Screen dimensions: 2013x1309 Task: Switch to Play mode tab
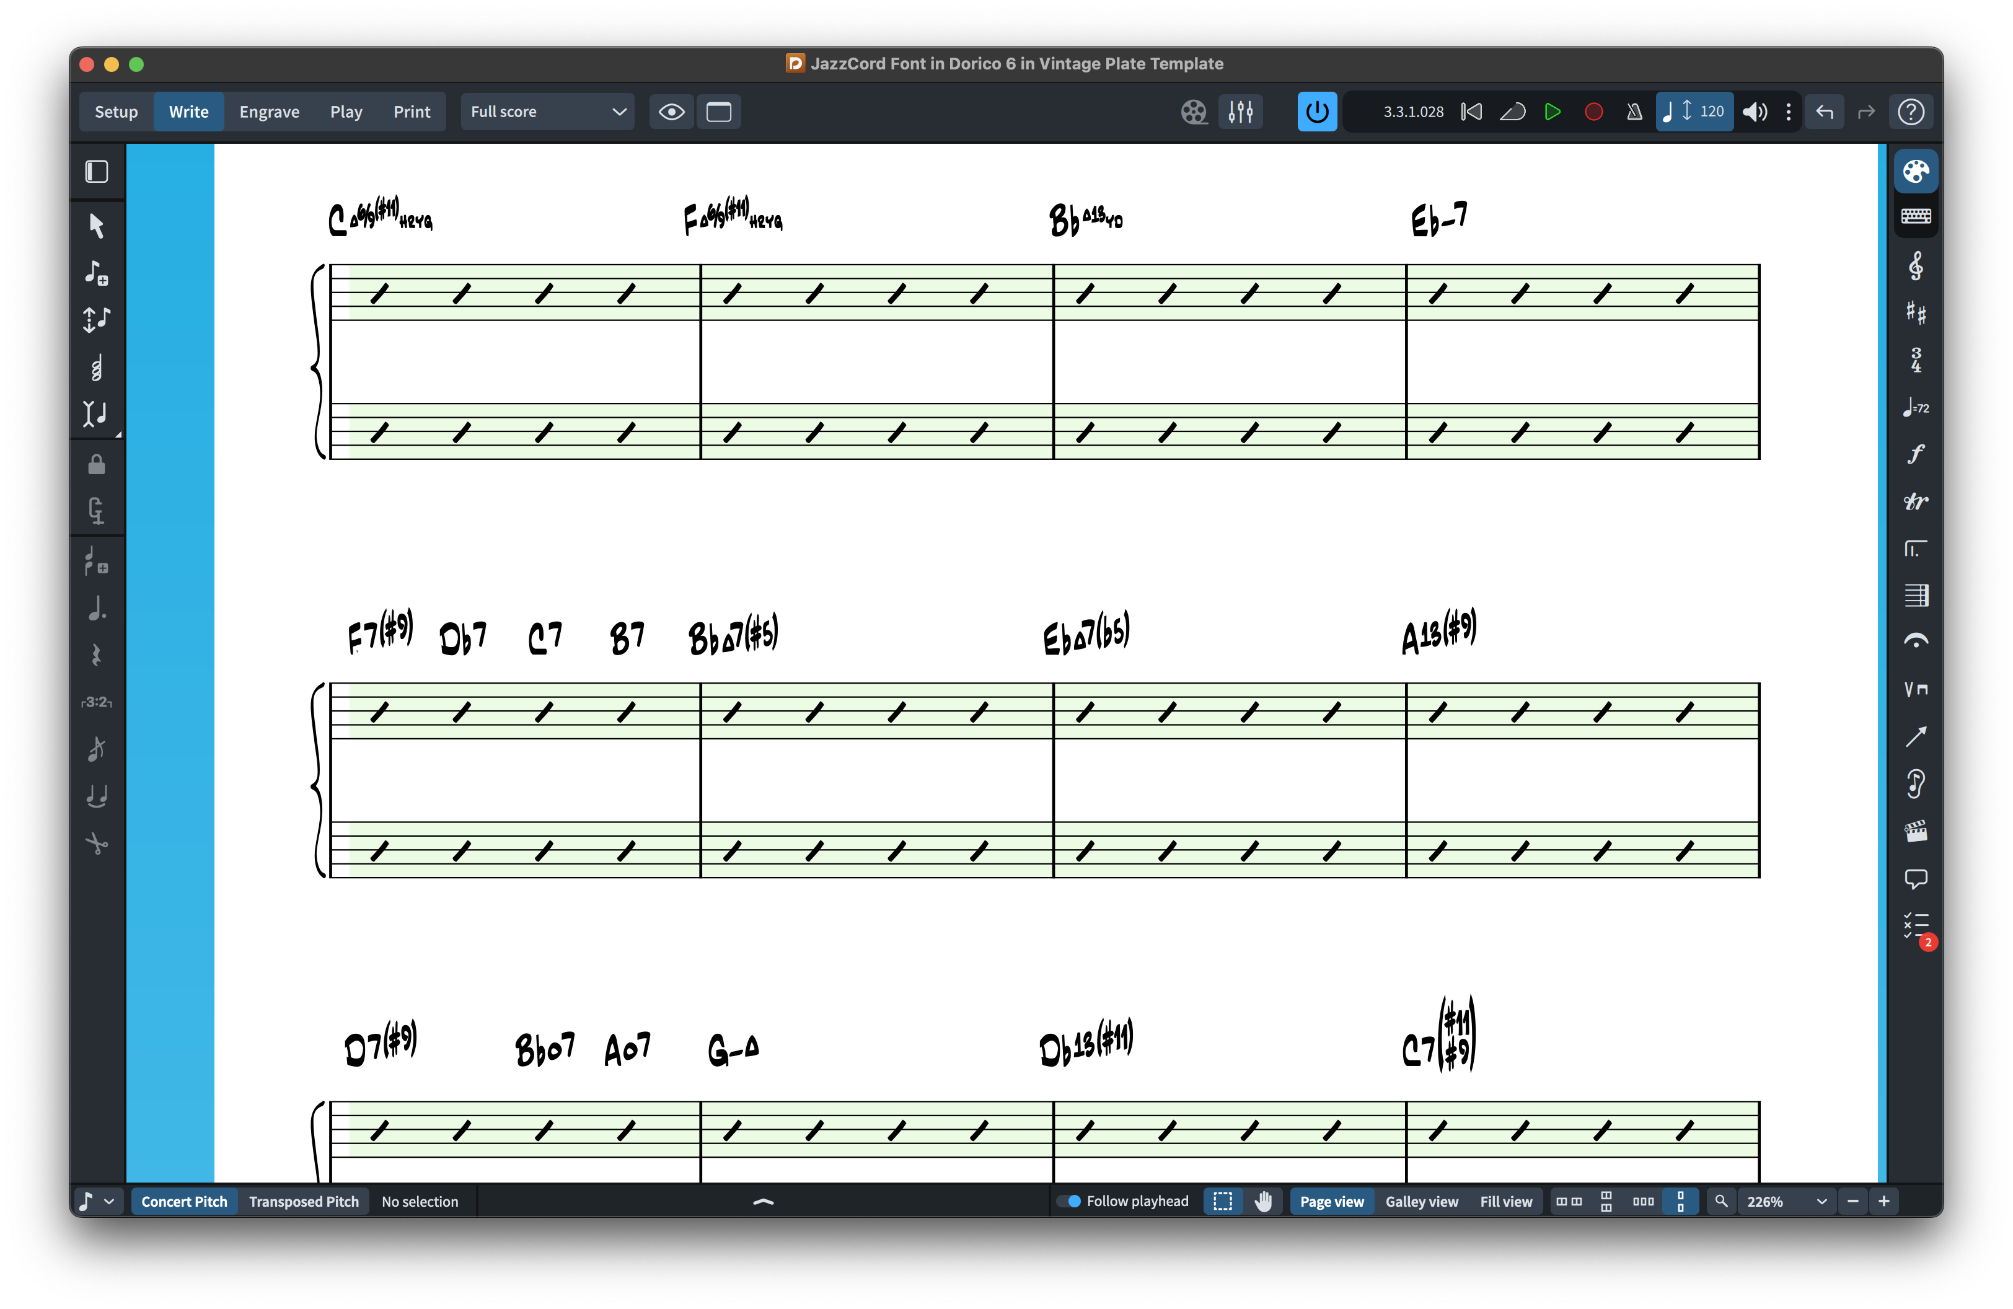[x=346, y=112]
